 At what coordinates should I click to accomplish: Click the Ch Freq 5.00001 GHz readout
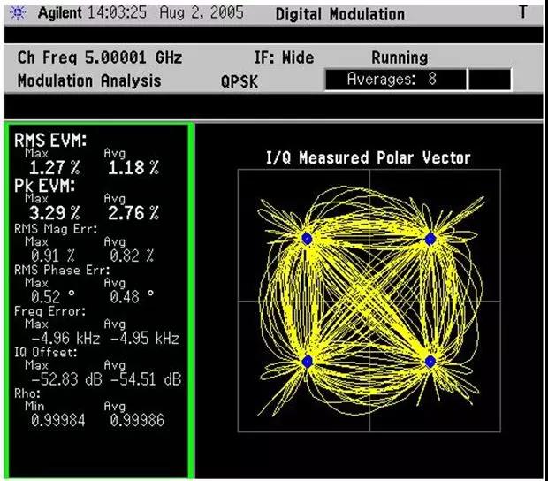click(100, 58)
